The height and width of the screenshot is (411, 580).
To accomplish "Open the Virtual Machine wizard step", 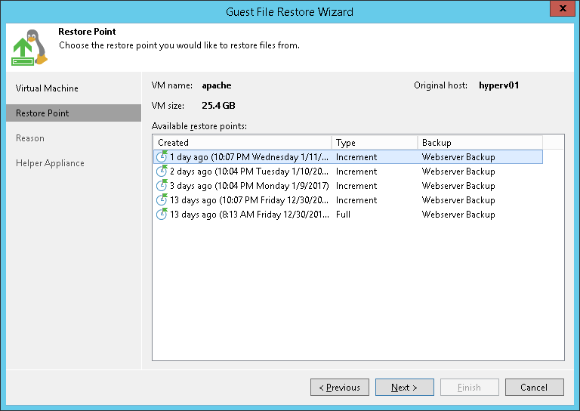I will coord(47,88).
